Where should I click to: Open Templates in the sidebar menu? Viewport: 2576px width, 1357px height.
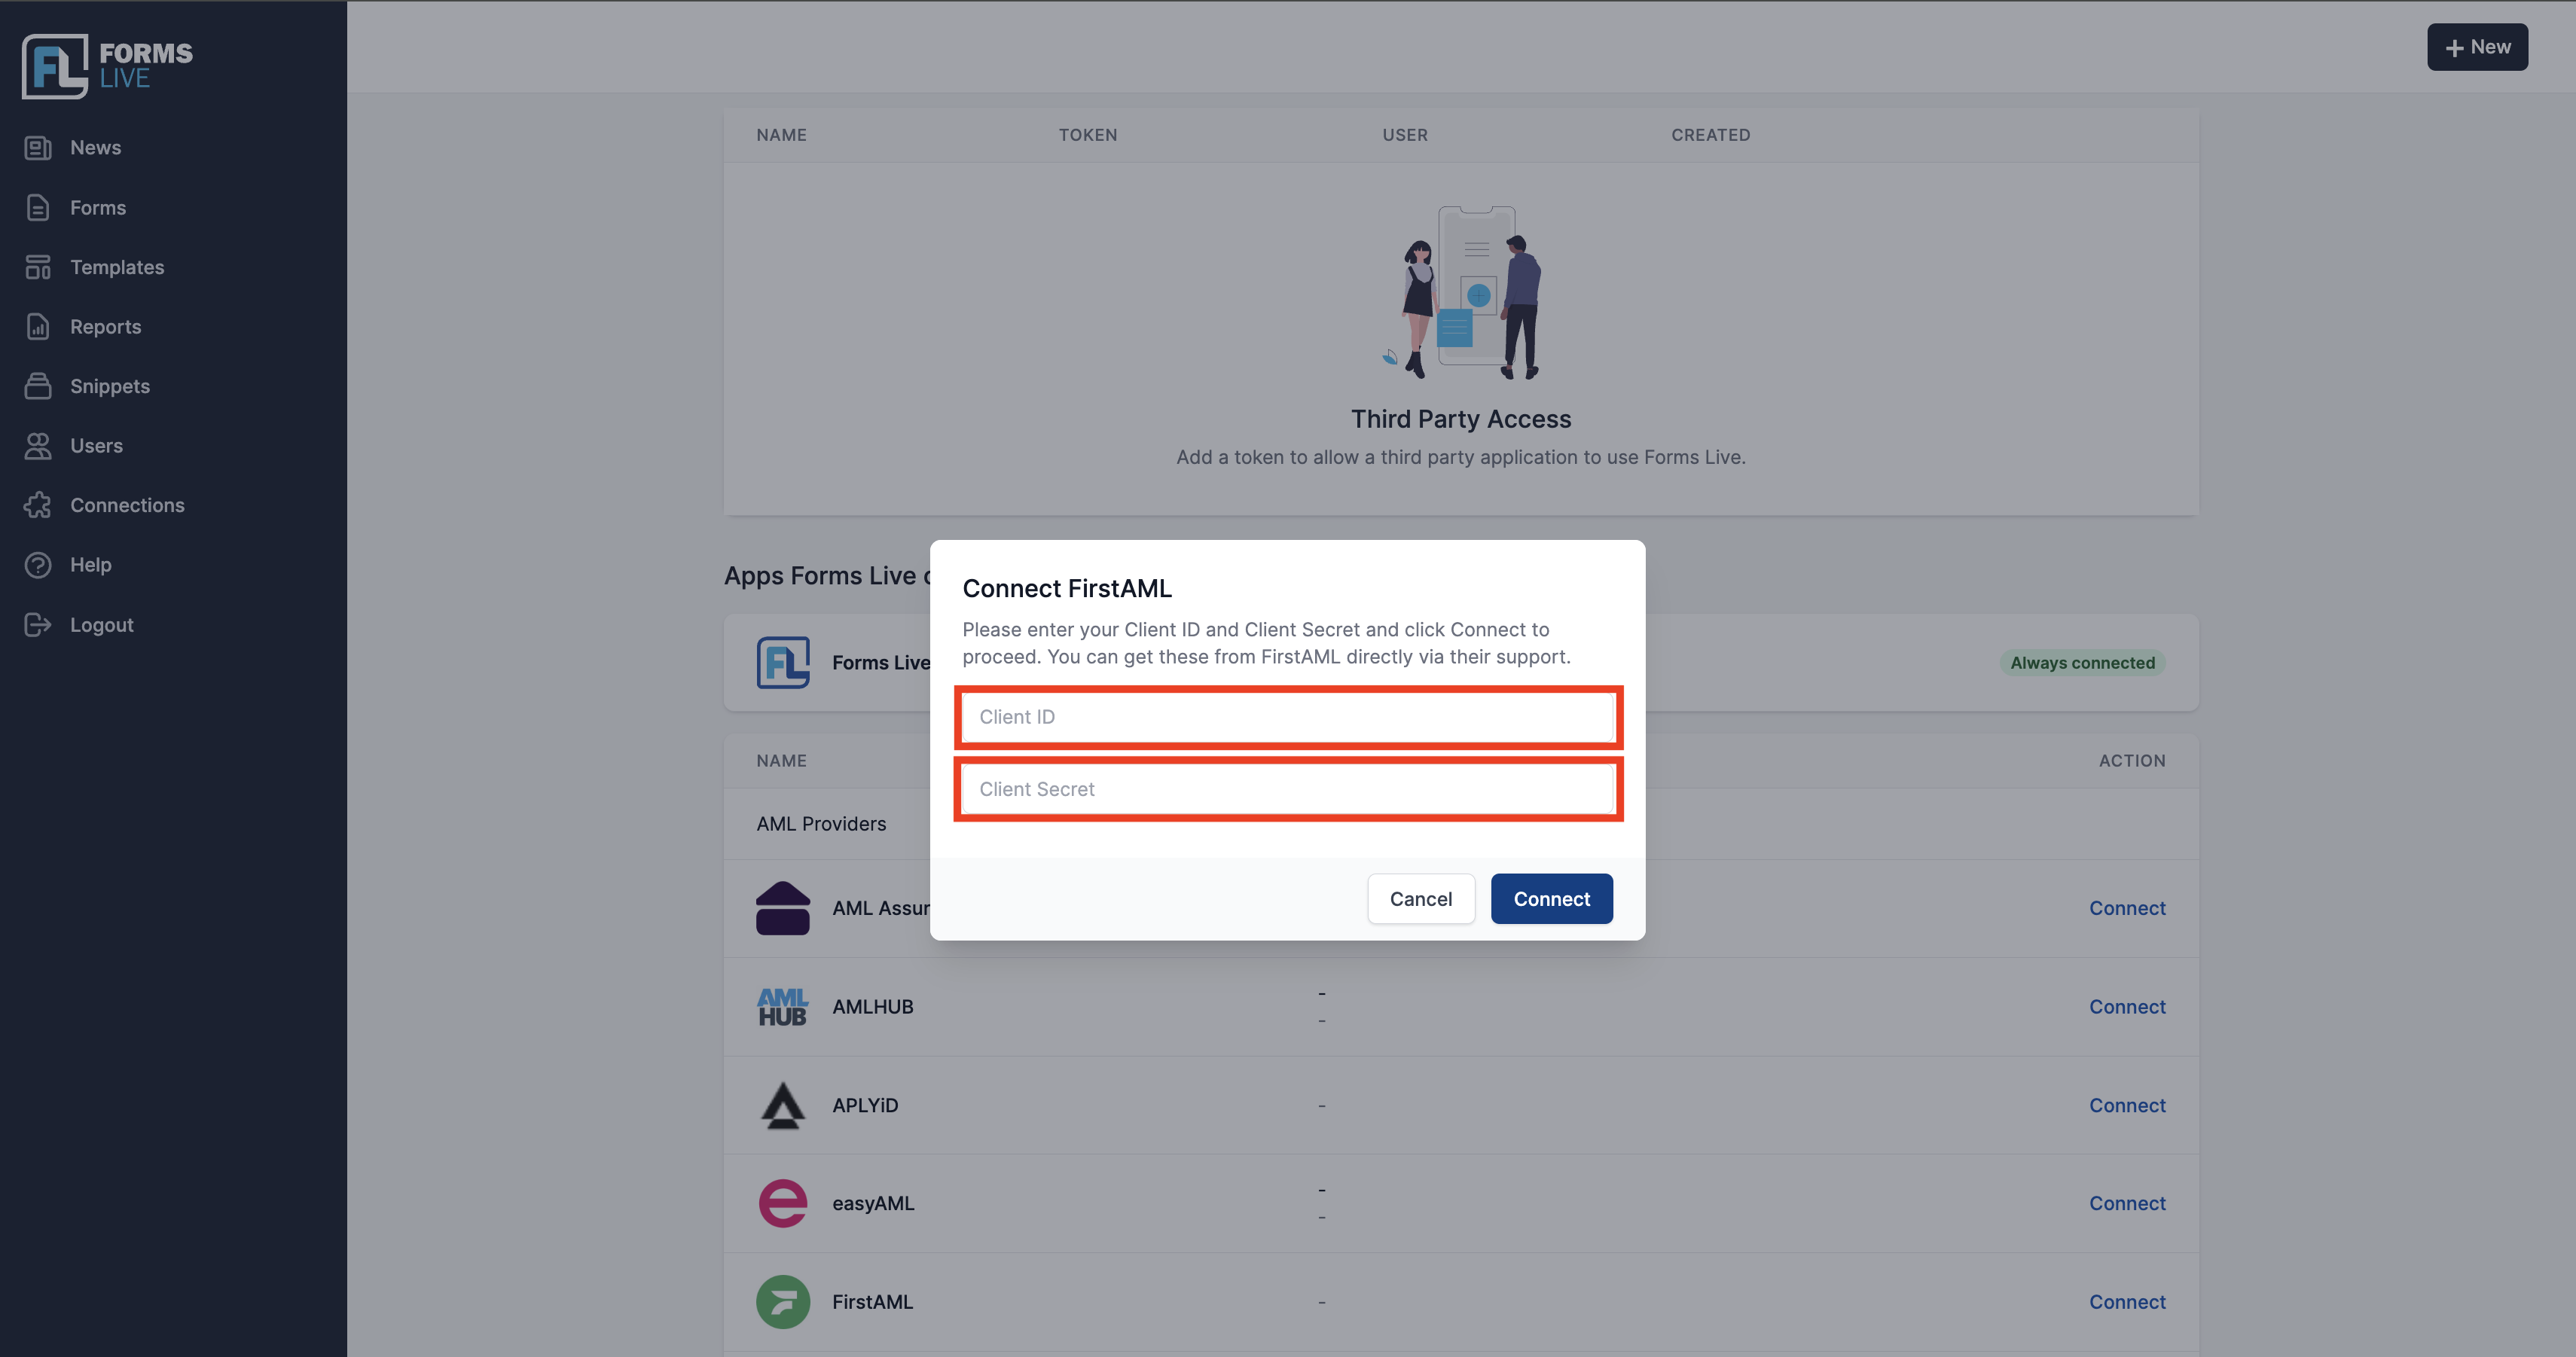117,267
